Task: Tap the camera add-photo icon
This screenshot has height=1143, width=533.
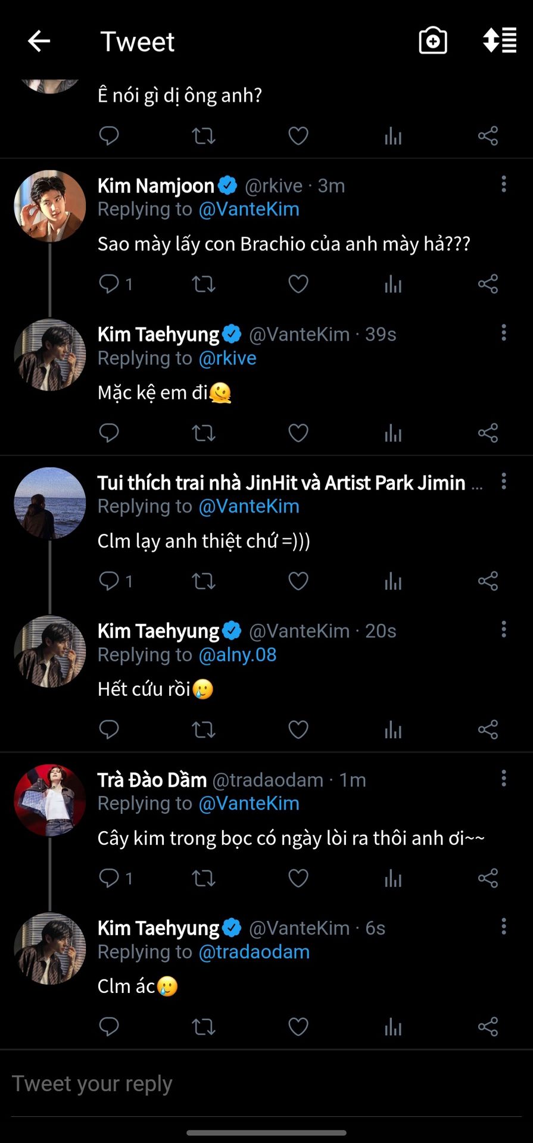Action: [433, 41]
